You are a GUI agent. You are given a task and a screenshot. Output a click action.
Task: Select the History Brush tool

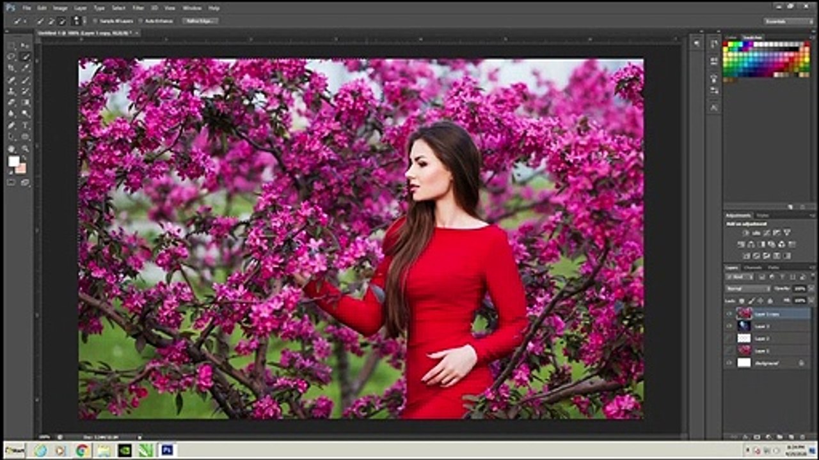tap(26, 91)
